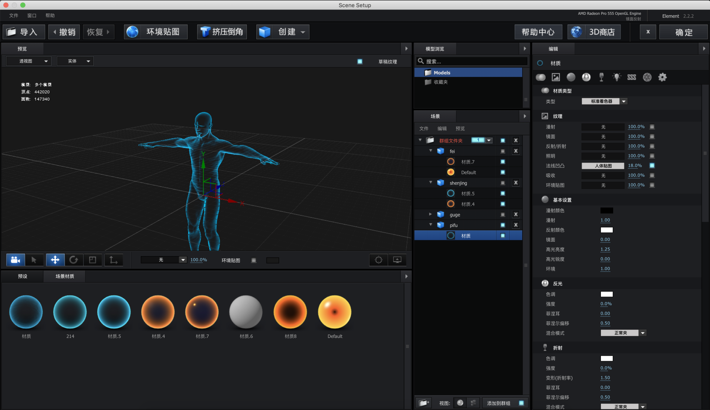710x410 pixels.
Task: Open the 标准着色器 material type dropdown
Action: (604, 101)
